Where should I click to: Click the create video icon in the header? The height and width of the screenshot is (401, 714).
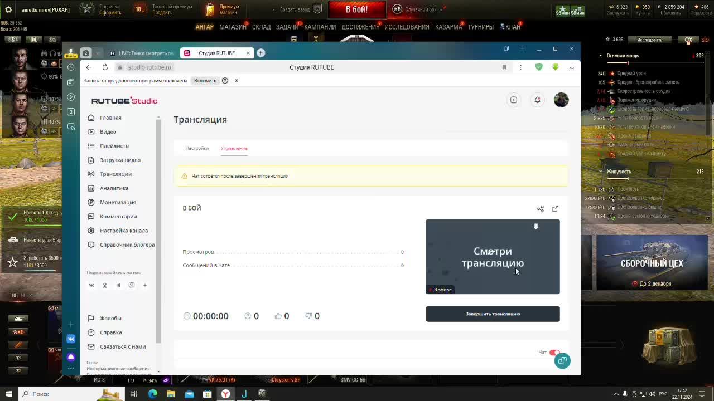(513, 100)
